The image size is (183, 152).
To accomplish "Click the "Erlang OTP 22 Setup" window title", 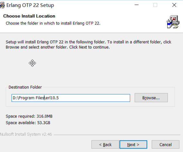I will (30, 5).
